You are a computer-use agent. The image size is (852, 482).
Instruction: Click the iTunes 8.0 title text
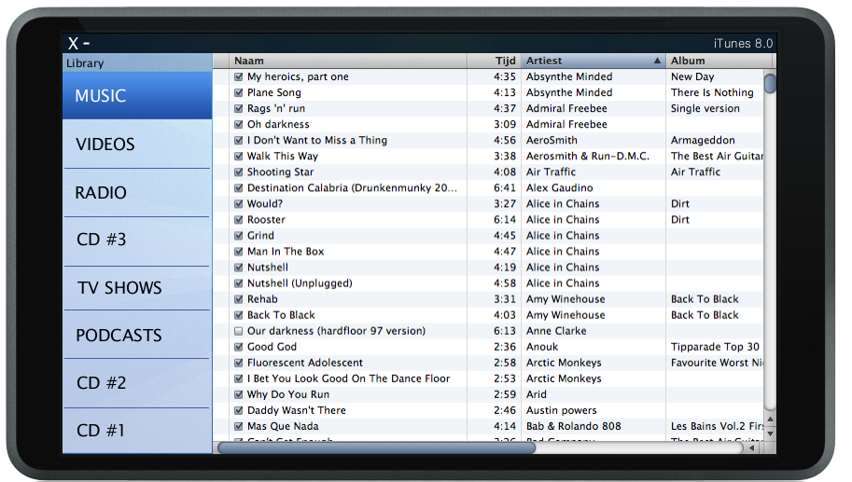(744, 44)
